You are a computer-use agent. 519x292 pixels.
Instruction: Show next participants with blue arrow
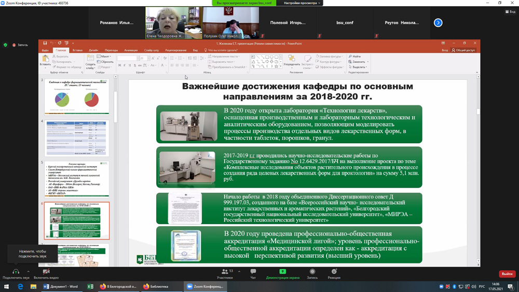tap(438, 23)
